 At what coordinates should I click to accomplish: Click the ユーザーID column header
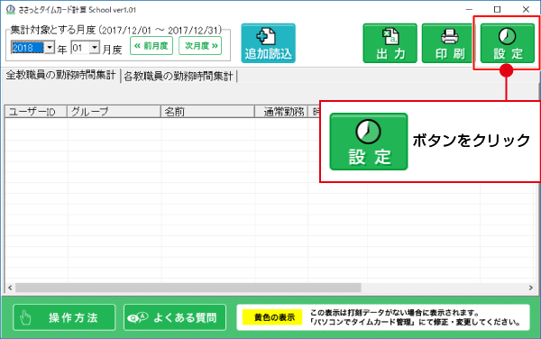(35, 112)
